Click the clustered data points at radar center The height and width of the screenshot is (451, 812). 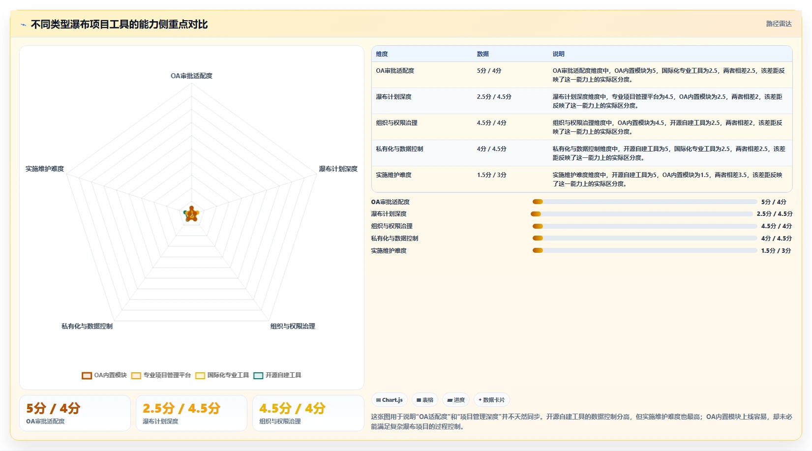pyautogui.click(x=191, y=214)
